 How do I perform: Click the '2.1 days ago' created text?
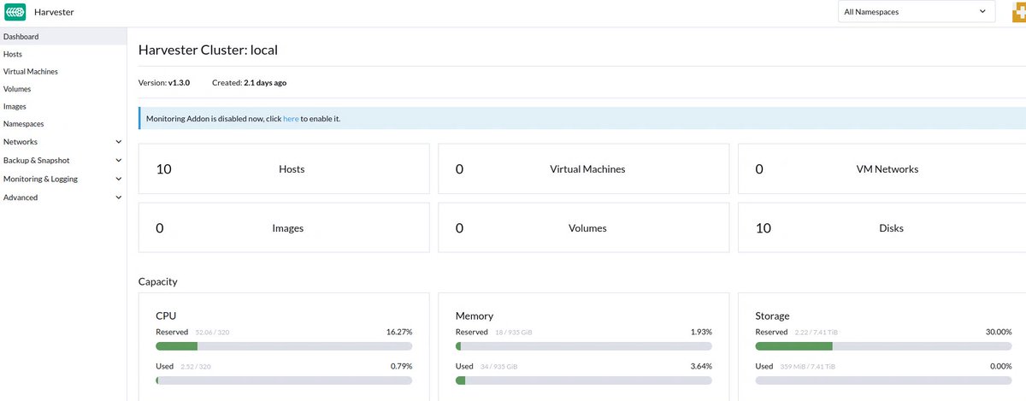pos(265,83)
